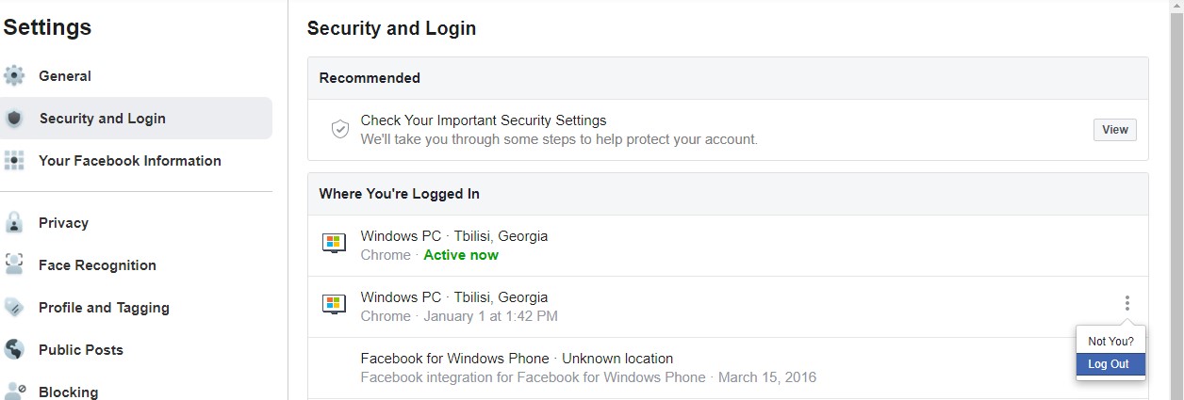Click the Profile and Tagging tag icon

click(x=14, y=308)
